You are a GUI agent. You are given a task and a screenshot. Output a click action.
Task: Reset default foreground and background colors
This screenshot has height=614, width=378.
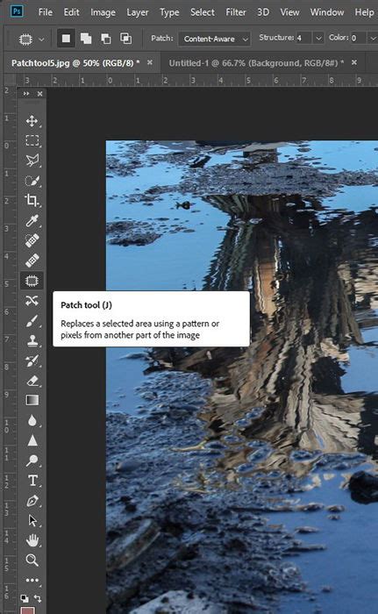pyautogui.click(x=25, y=598)
